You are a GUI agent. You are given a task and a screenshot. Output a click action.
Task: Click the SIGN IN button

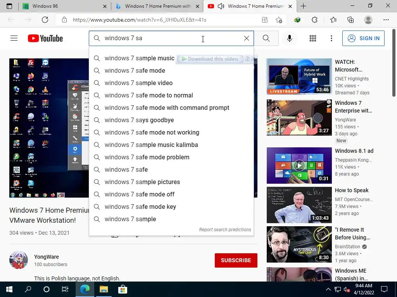coord(363,38)
